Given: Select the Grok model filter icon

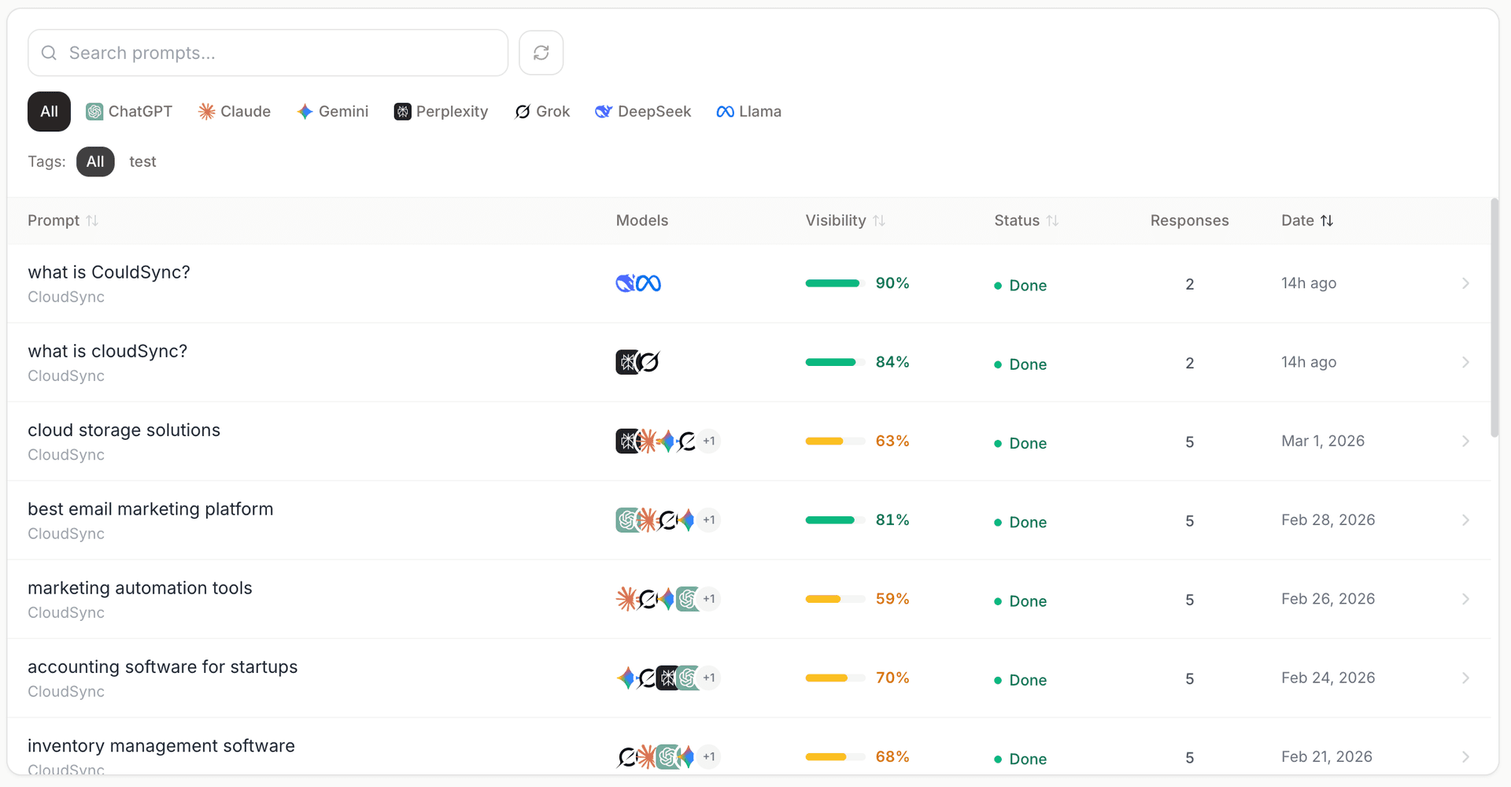Looking at the screenshot, I should point(523,111).
